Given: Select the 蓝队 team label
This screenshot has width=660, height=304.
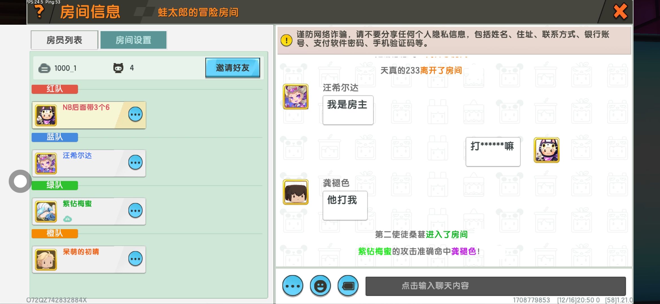Looking at the screenshot, I should (x=55, y=137).
